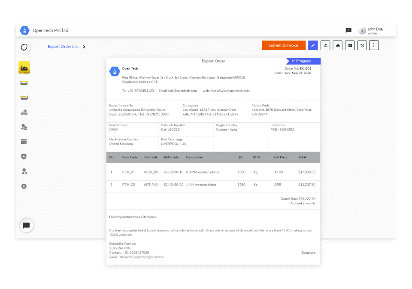Select the highlighted ship export icon in the sidebar
The image size is (412, 289).
(x=24, y=67)
